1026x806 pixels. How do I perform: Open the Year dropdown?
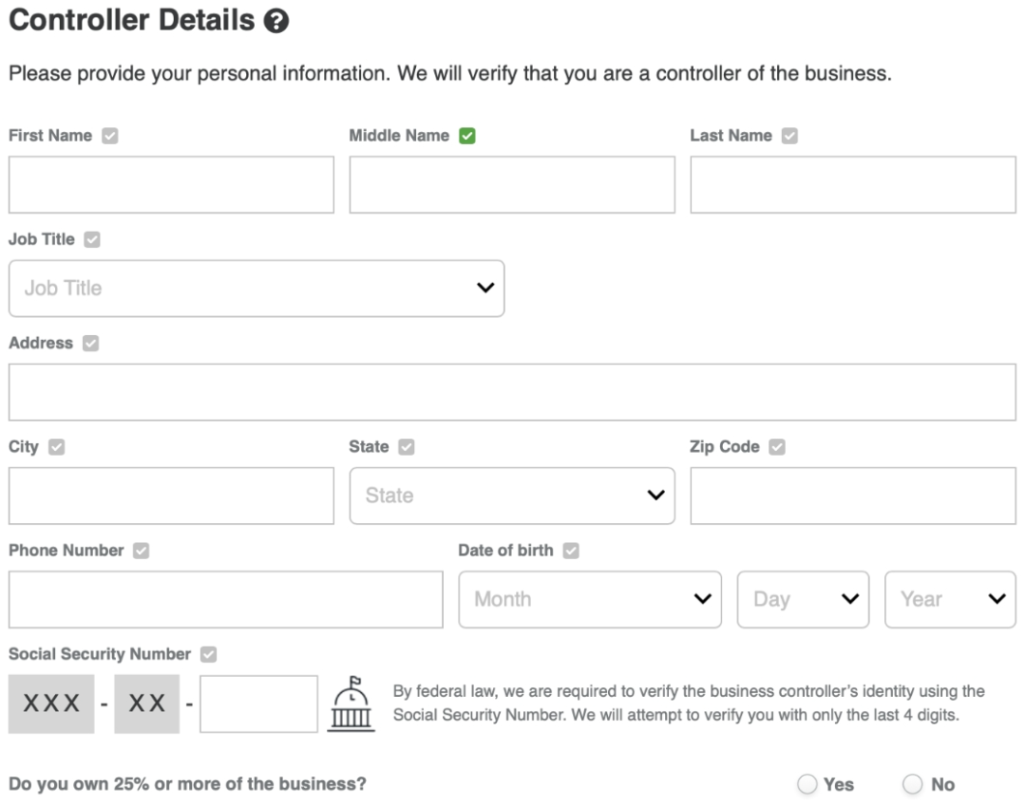click(950, 599)
